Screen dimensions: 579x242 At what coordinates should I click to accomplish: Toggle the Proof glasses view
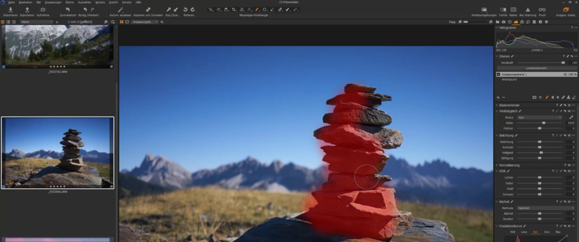(x=542, y=9)
